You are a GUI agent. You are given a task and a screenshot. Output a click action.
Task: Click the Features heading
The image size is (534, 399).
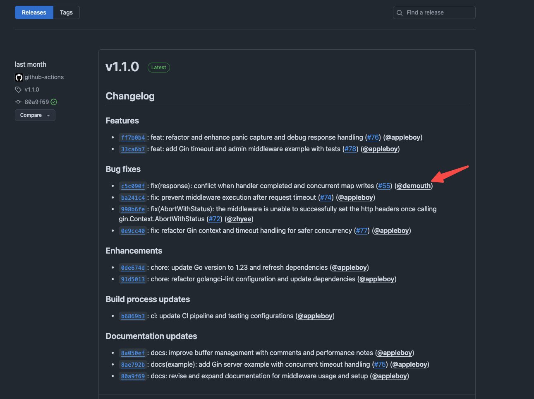click(122, 121)
